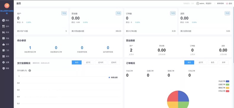234x108 pixels.
Task: Click the blue 外送订单 legend swatch
Action: click(x=227, y=81)
